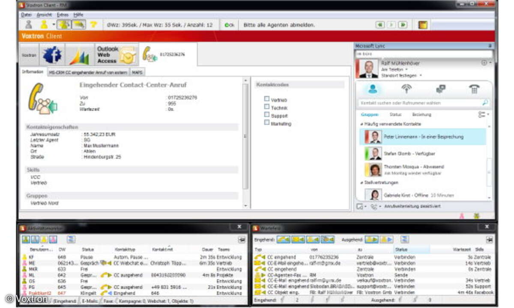Check the Vertrieb contact code

[267, 99]
